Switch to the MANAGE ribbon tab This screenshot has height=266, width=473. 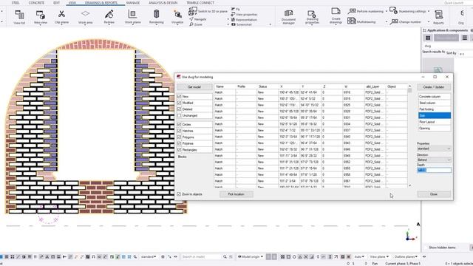(x=133, y=3)
